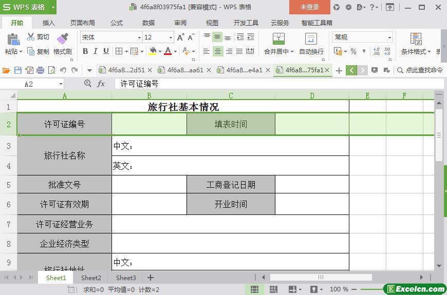The height and width of the screenshot is (295, 447).
Task: Click the Merge and Center icon
Action: click(278, 39)
